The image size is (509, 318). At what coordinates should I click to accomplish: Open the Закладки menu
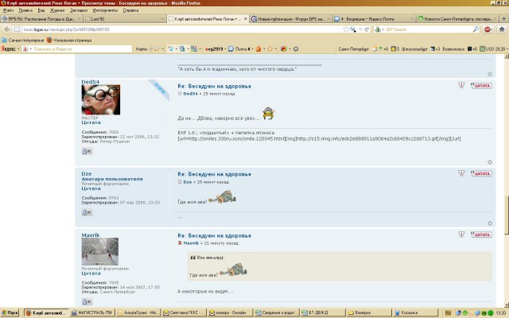pyautogui.click(x=79, y=10)
